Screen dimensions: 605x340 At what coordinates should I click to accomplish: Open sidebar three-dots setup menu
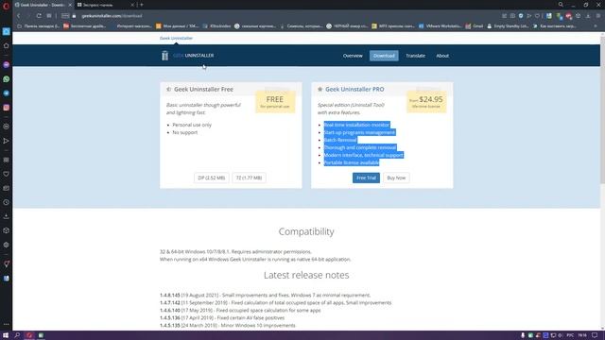click(7, 324)
